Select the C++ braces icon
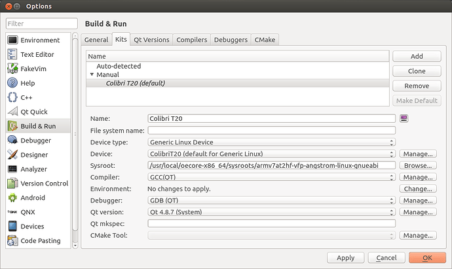Screen dimensions: 452x269 pyautogui.click(x=12, y=97)
